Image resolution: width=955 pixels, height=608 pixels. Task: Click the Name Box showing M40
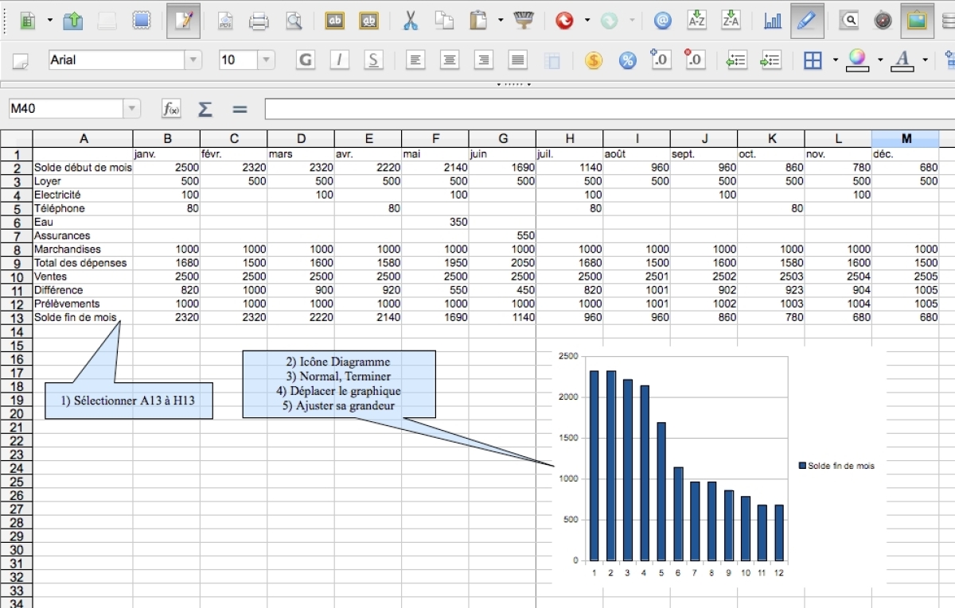(x=66, y=109)
